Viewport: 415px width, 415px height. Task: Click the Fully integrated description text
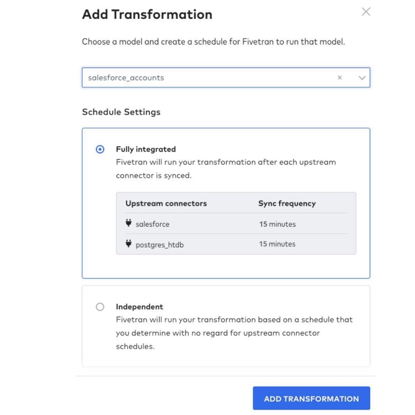[x=225, y=168]
